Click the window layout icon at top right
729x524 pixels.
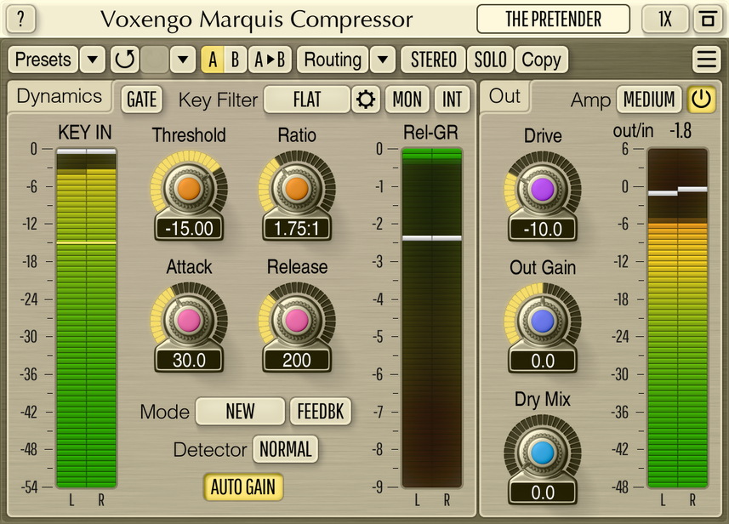click(706, 19)
